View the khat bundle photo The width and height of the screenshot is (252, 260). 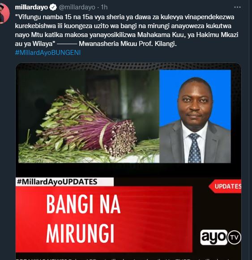(89, 116)
